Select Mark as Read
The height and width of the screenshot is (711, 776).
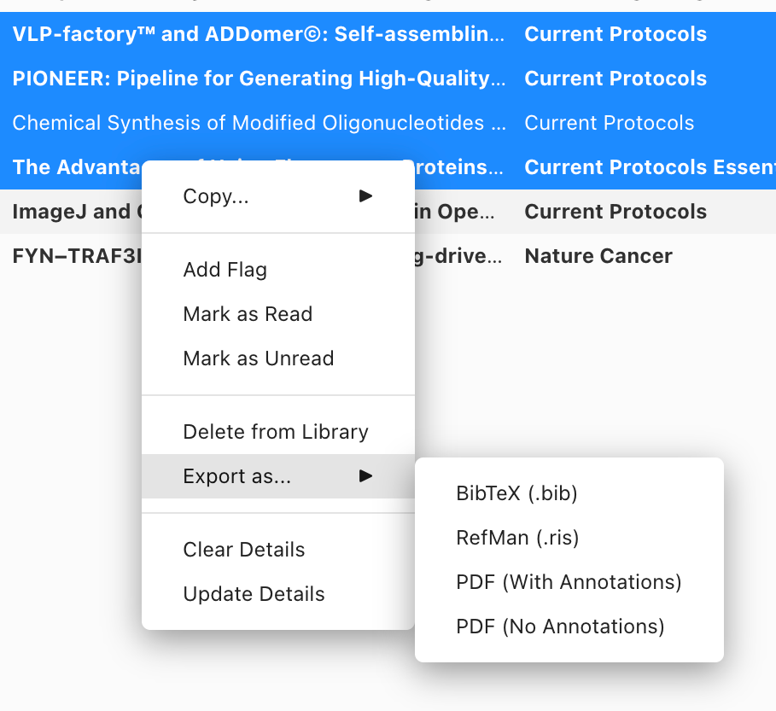(x=248, y=314)
